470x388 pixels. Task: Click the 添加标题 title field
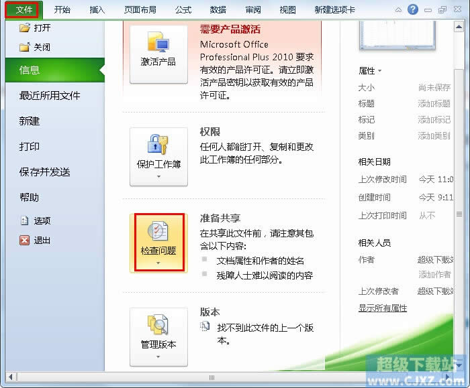pyautogui.click(x=434, y=104)
